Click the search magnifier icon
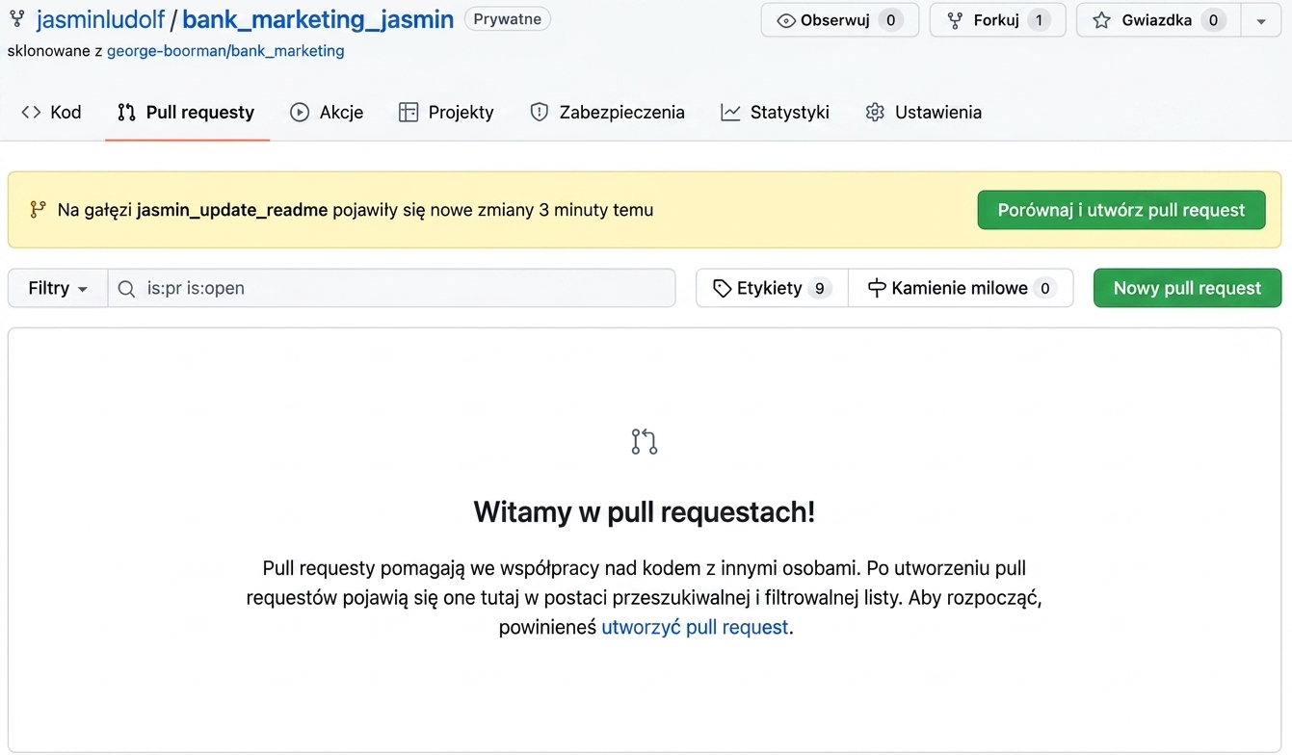1292x755 pixels. (126, 288)
